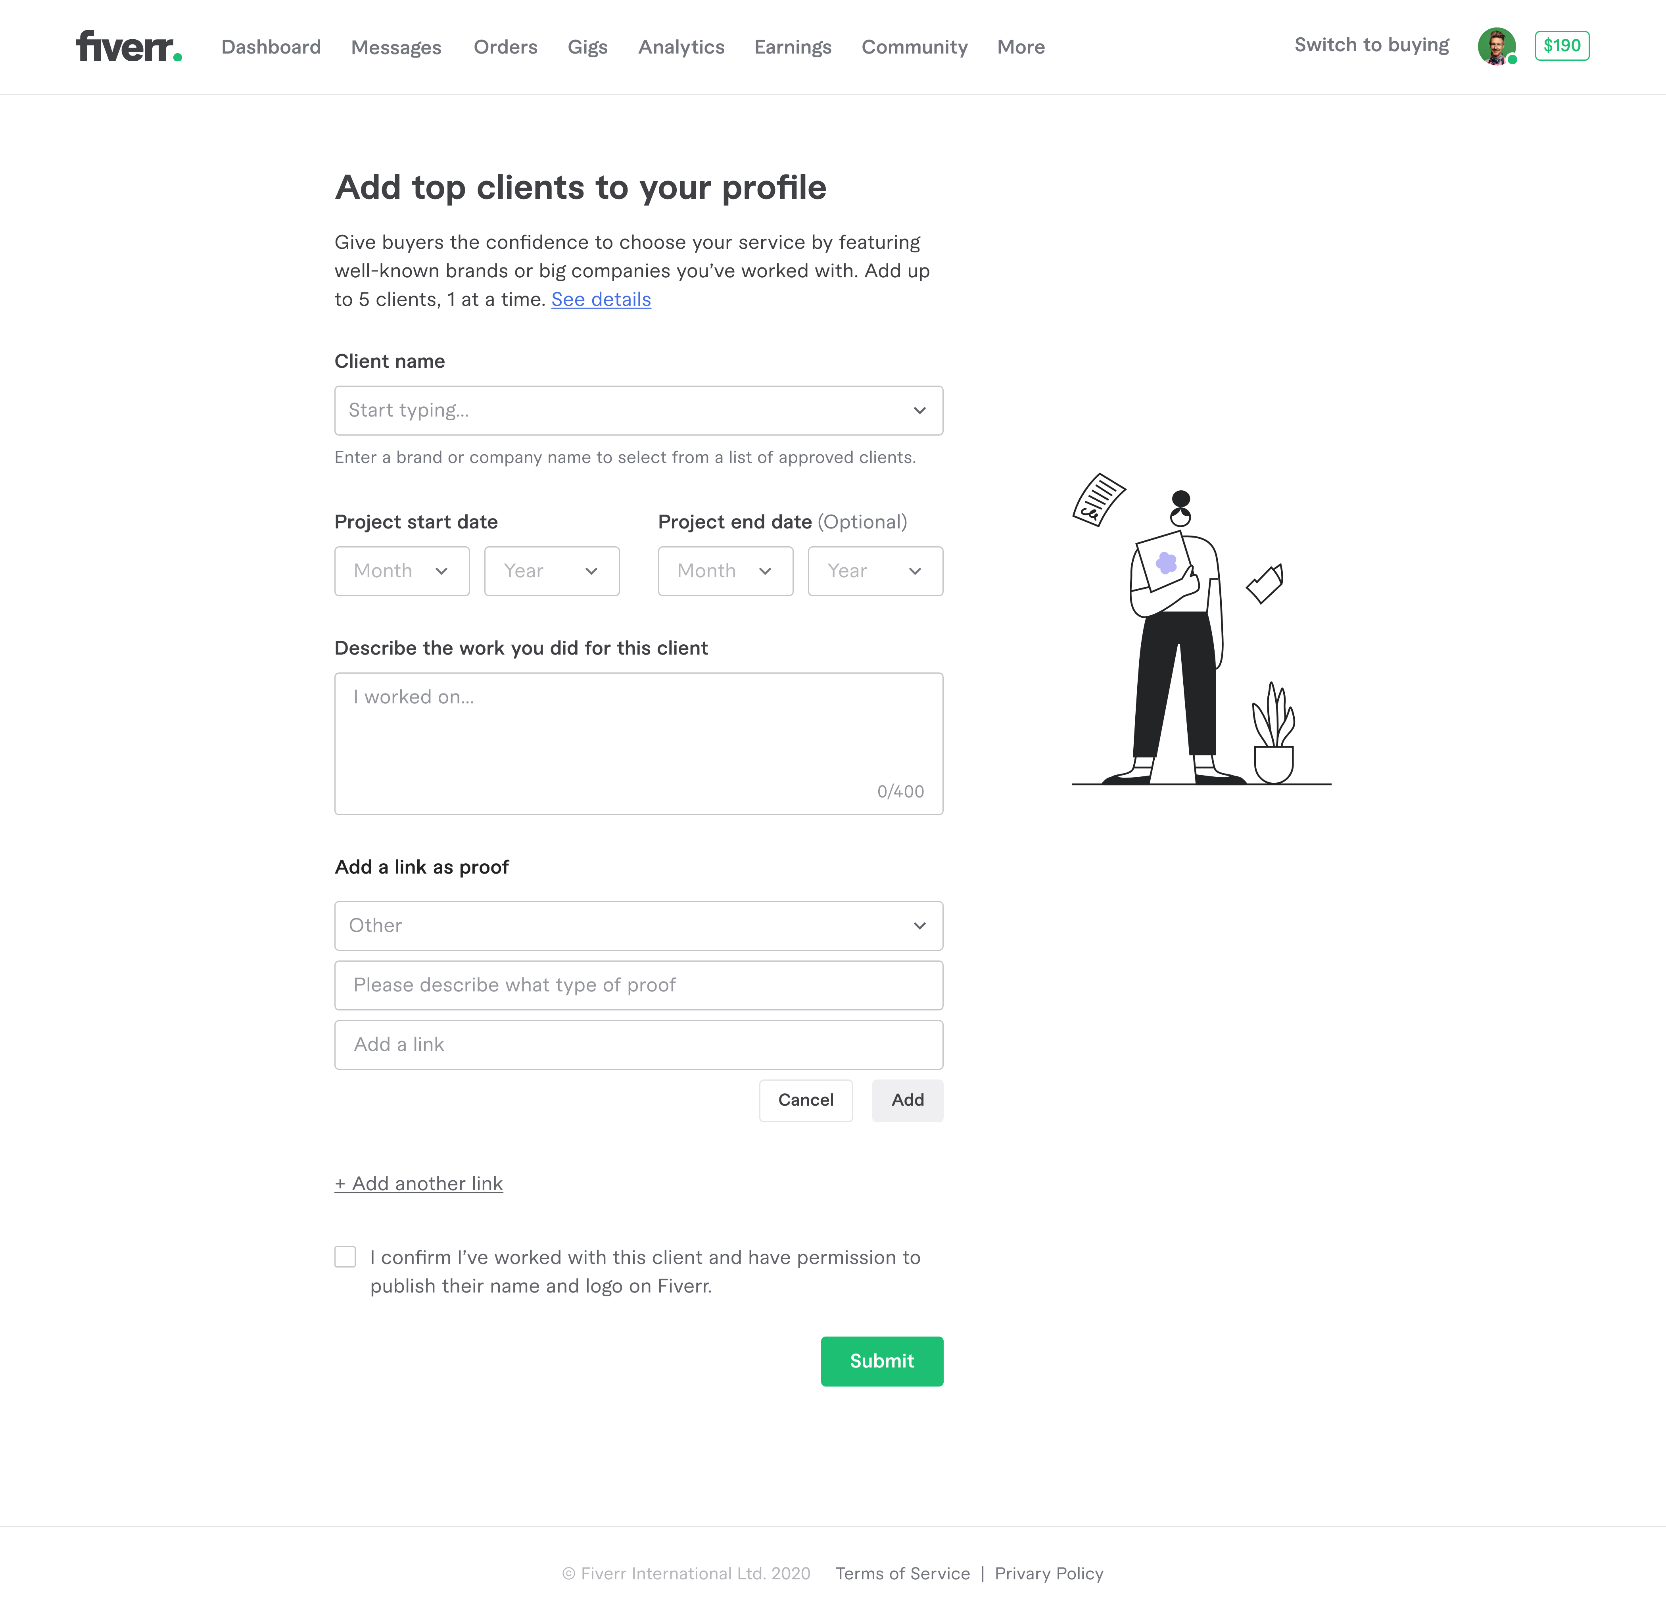Click the See details link
The image size is (1666, 1621).
tap(601, 300)
